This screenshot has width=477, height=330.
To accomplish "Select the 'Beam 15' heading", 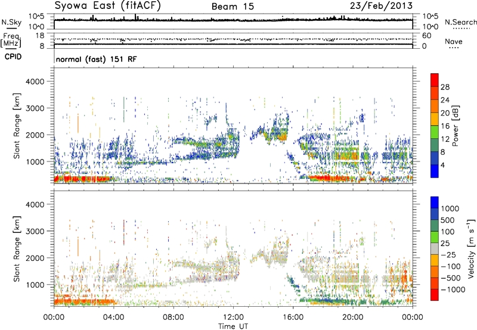I will [x=233, y=7].
